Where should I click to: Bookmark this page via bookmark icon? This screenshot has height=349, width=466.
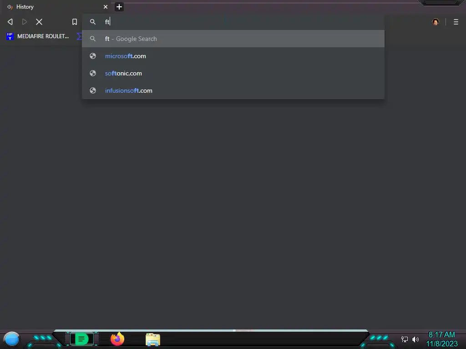pos(75,22)
